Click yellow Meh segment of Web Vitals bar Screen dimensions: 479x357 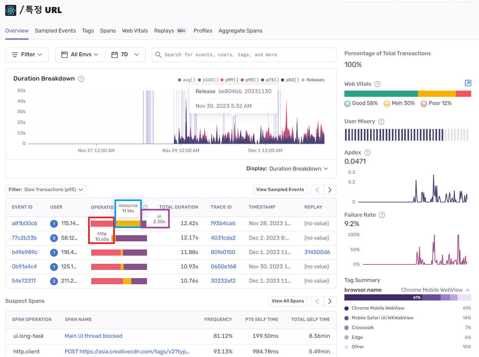click(437, 94)
